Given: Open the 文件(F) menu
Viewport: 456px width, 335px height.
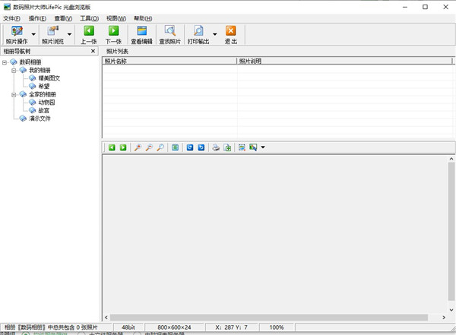Looking at the screenshot, I should (x=11, y=18).
